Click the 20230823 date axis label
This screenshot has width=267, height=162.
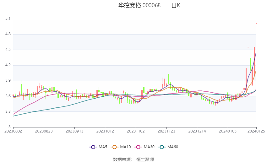pyautogui.click(x=44, y=131)
